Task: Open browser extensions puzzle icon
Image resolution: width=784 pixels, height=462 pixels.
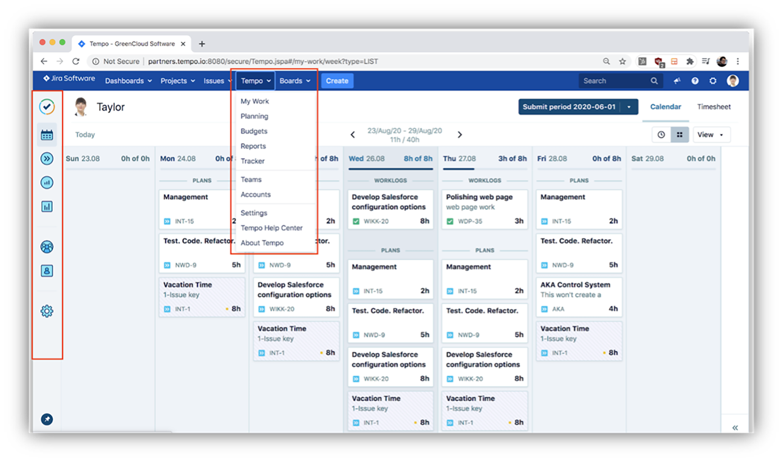Action: (690, 61)
